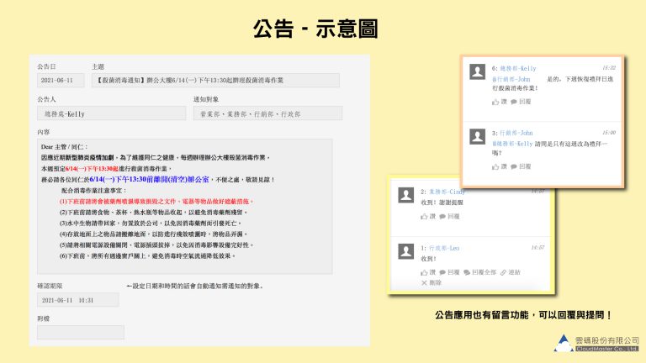The image size is (646, 363).
Task: Reply to Cindy's comment number 2
Action: point(449,217)
